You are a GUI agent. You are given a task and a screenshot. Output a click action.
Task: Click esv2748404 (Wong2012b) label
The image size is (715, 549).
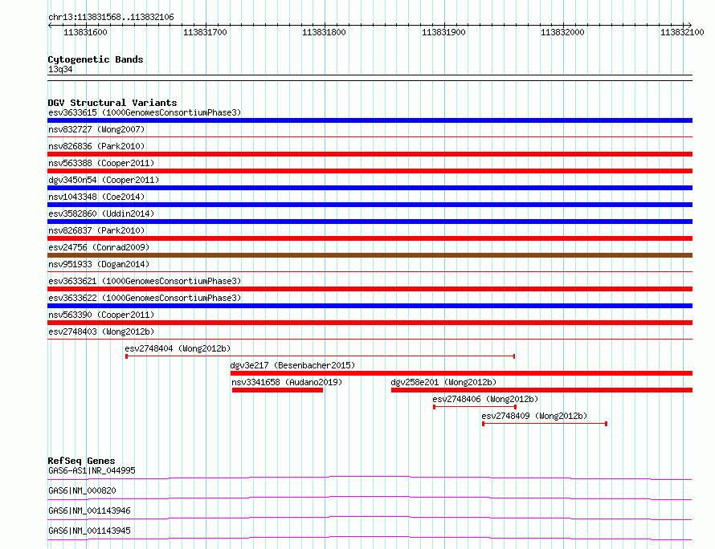178,348
